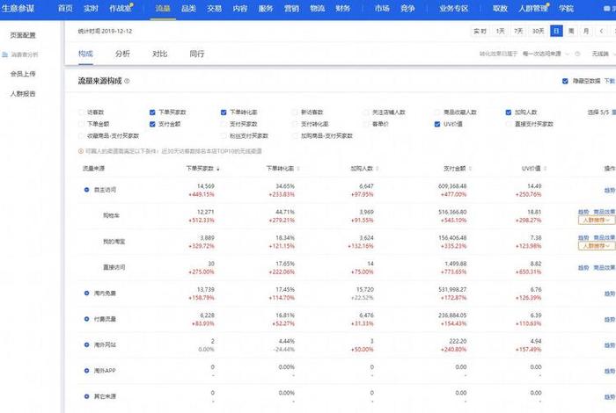
Task: Click the sort icon on 下单买家数 column
Action: [218, 169]
